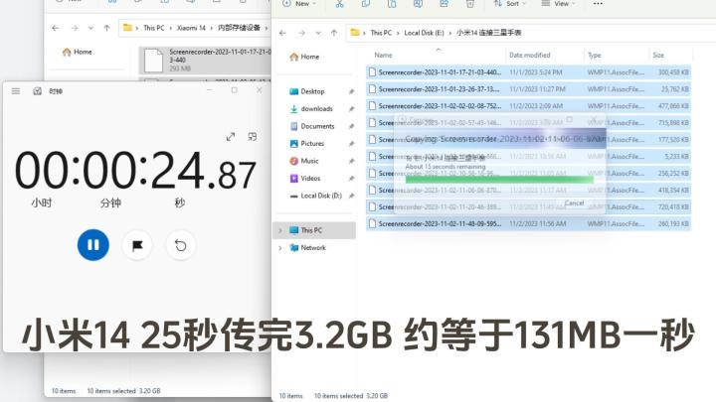
Task: Select Network in the navigation pane
Action: [x=307, y=248]
